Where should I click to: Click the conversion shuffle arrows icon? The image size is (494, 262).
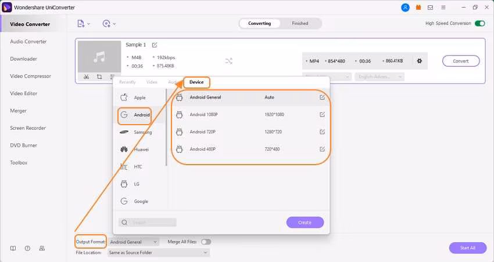(229, 61)
